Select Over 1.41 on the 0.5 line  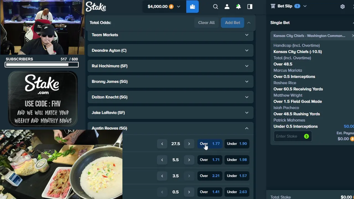[x=210, y=192]
